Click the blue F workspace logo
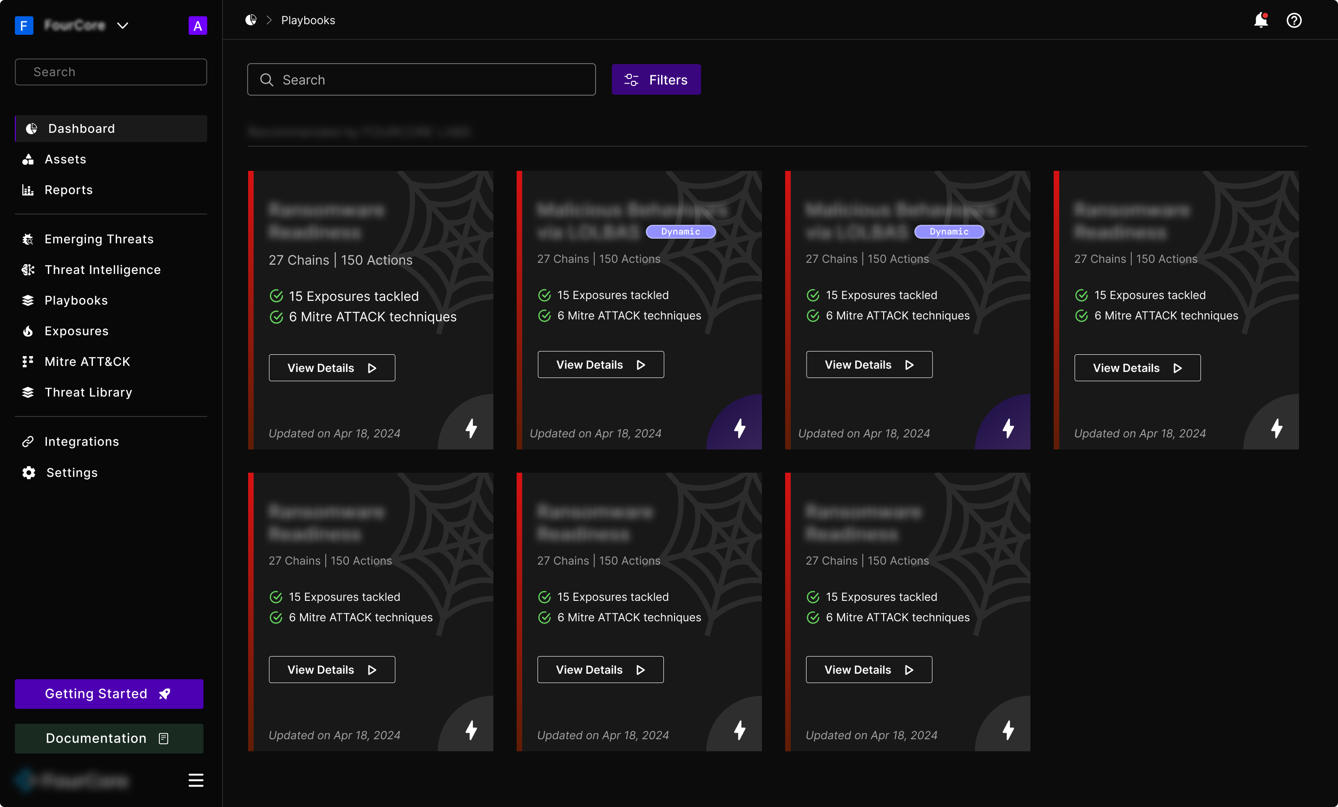This screenshot has width=1338, height=807. [24, 26]
